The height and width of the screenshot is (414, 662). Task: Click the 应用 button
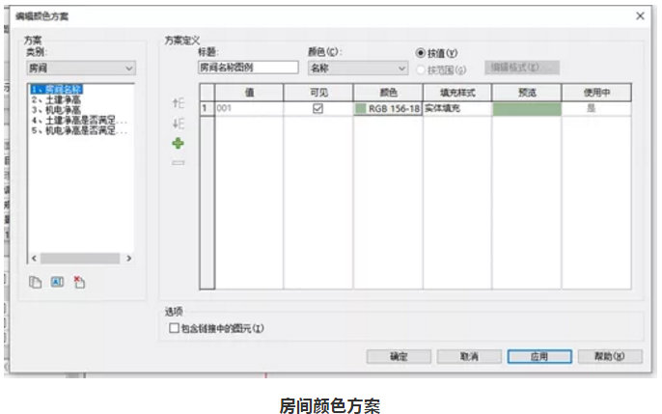(539, 357)
